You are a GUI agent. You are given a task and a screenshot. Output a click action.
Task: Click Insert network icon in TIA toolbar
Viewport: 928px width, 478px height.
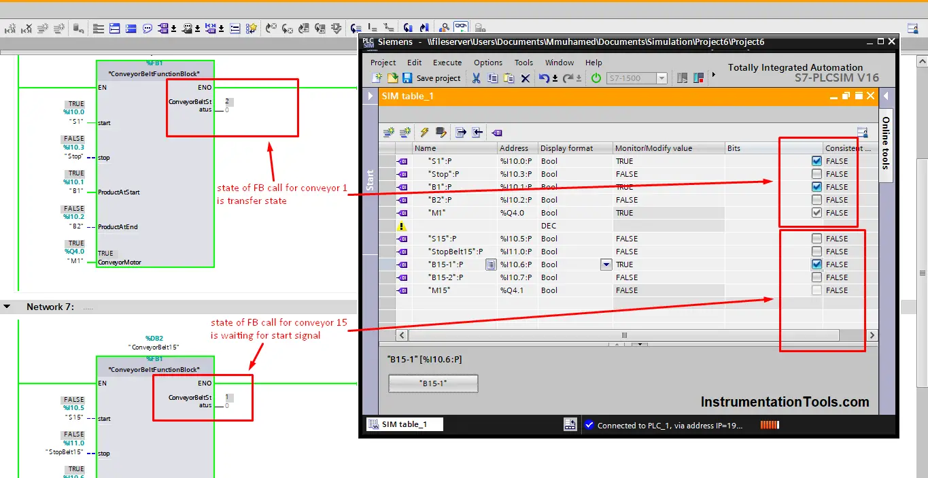point(10,28)
